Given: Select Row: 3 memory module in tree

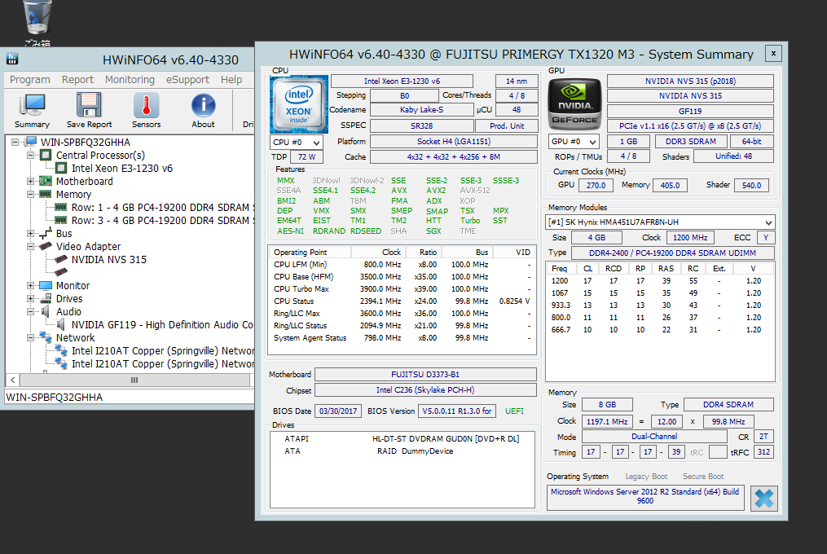Looking at the screenshot, I should (163, 221).
